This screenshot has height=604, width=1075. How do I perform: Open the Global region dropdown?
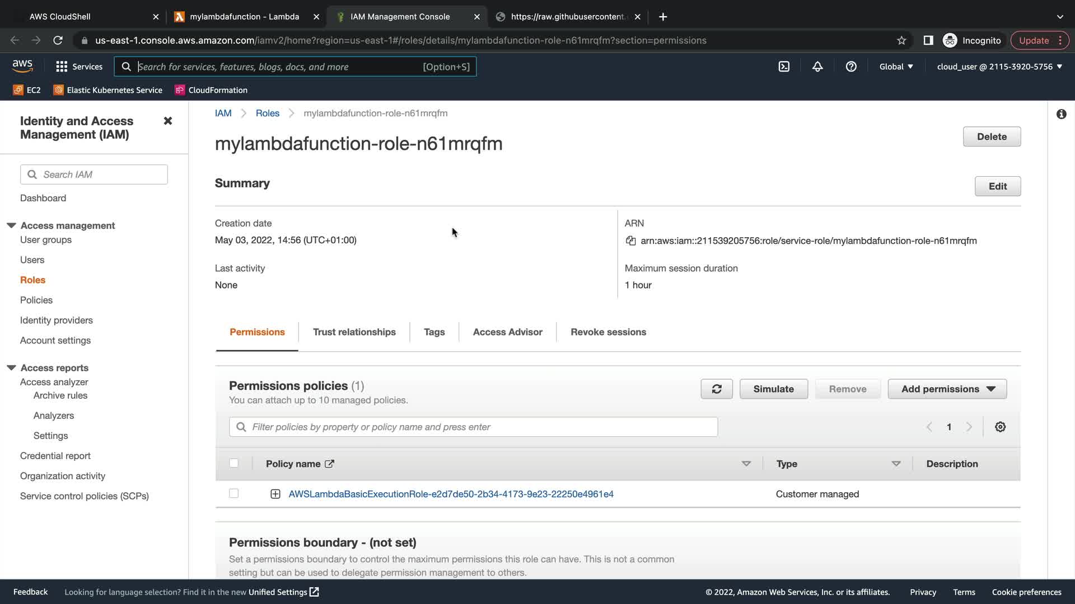pyautogui.click(x=896, y=67)
